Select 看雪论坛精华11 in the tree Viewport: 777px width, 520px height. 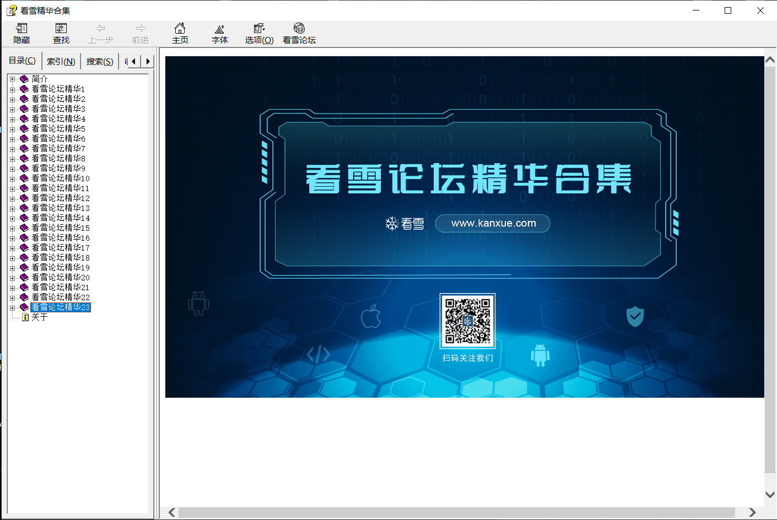[x=61, y=188]
